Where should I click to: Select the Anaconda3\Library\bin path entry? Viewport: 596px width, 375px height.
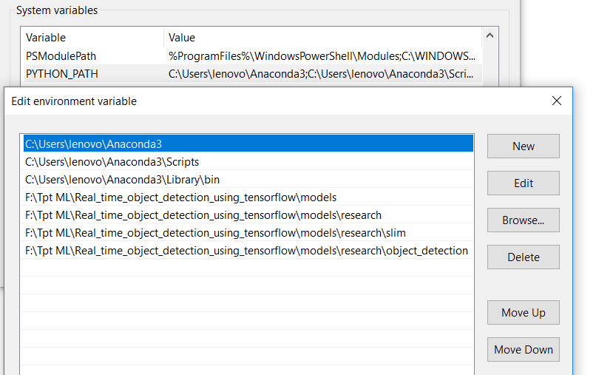coord(248,180)
